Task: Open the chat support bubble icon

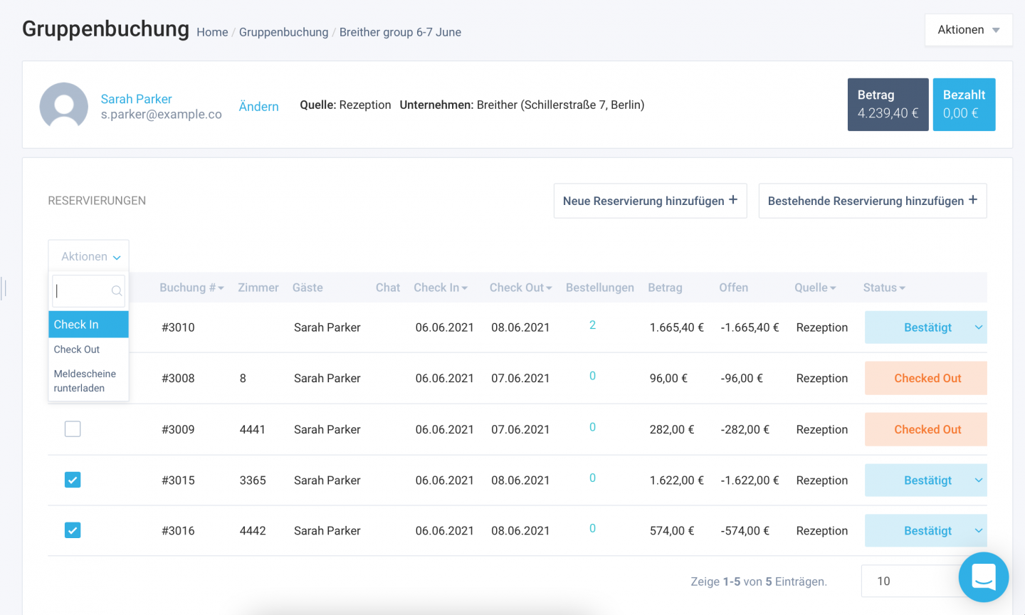Action: pyautogui.click(x=983, y=577)
